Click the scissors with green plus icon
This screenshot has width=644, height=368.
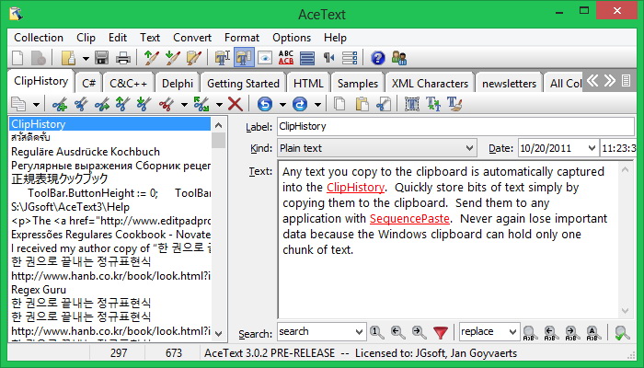[x=60, y=104]
